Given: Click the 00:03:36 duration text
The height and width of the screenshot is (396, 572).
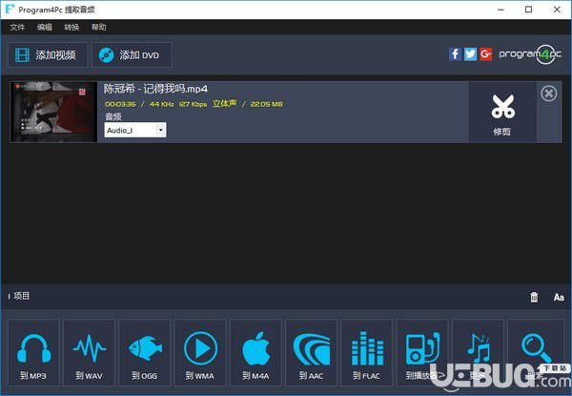Looking at the screenshot, I should (x=120, y=104).
